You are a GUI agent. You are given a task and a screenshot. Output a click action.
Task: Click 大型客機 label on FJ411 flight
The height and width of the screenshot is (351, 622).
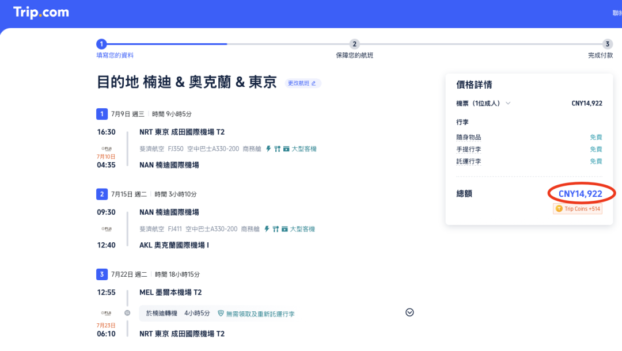click(302, 229)
